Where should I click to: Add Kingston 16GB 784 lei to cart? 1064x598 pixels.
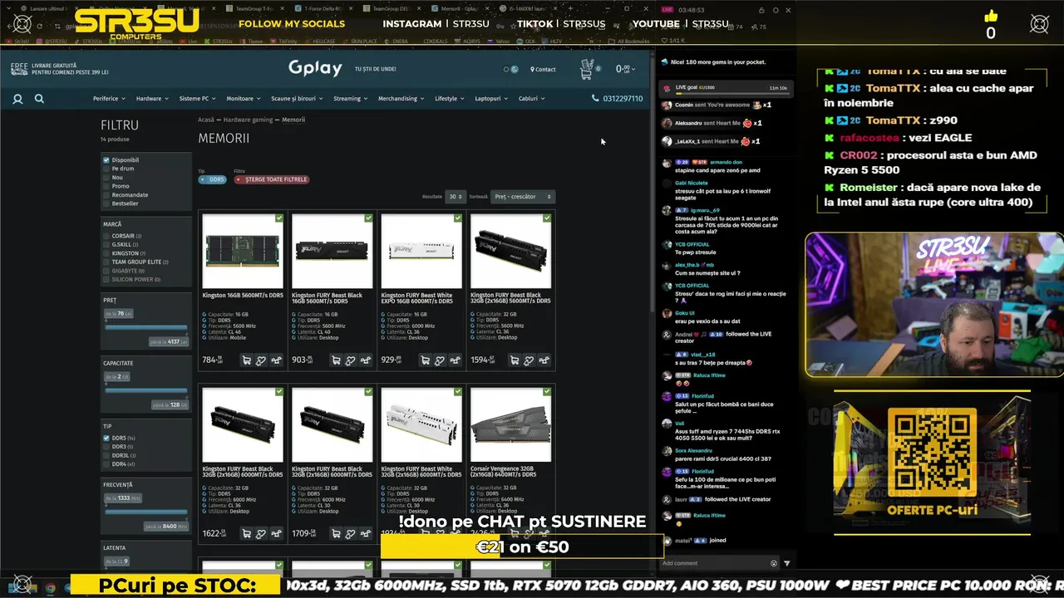[x=247, y=360]
